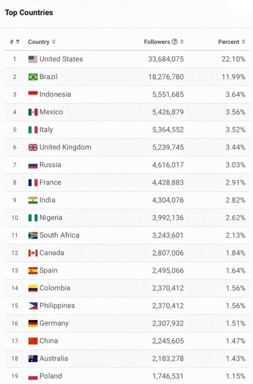Screen dimensions: 253x384
Task: Click the Brazil flag icon
Action: (33, 77)
